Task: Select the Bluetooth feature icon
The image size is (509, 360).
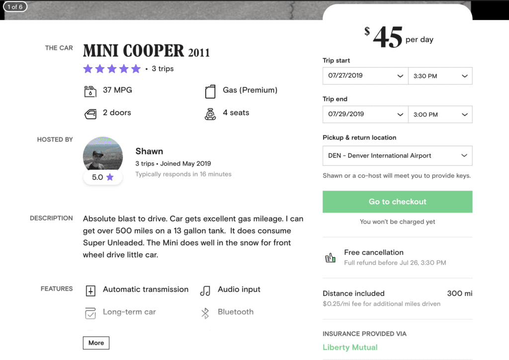Action: (x=205, y=312)
